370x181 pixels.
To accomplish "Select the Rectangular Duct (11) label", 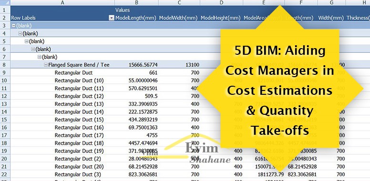I will [x=79, y=88].
